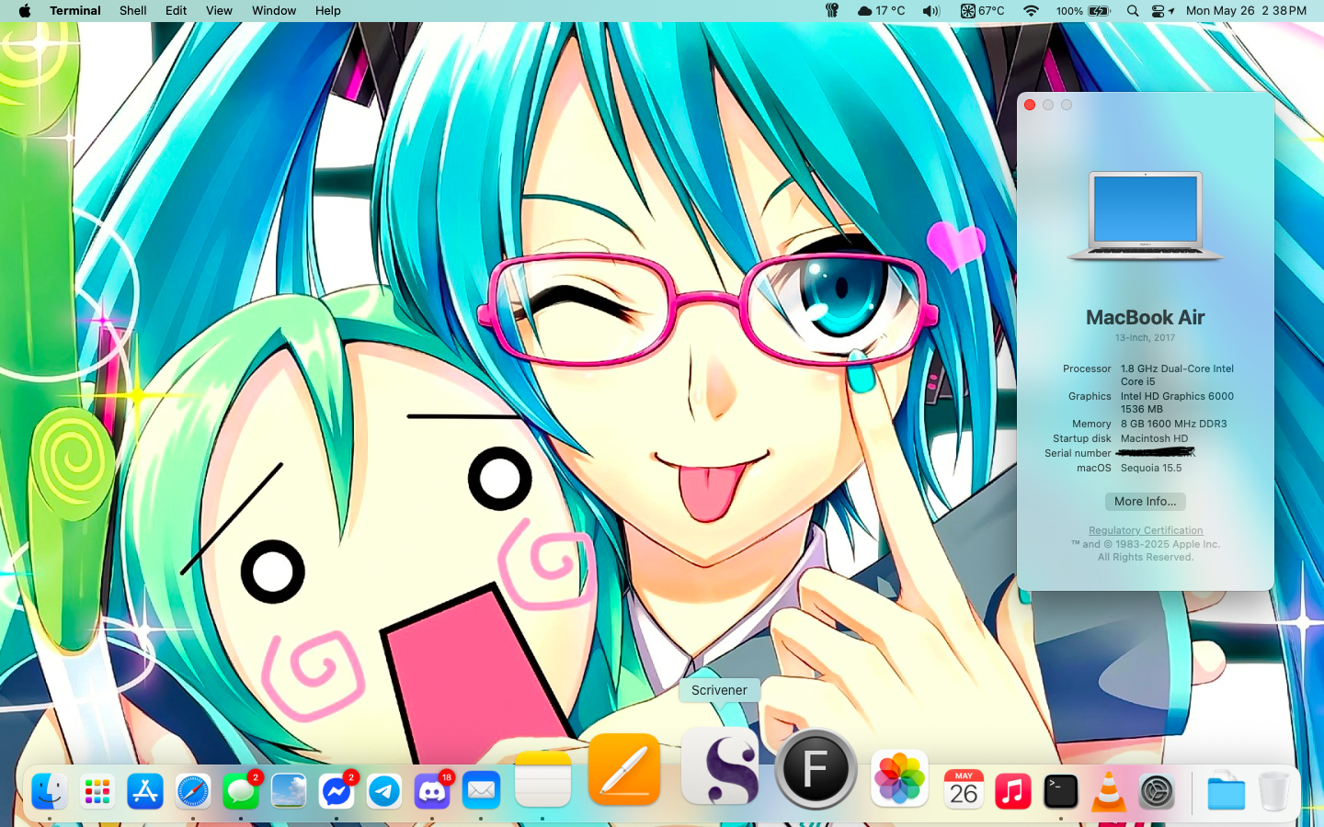Click the MacBook Air title text
This screenshot has height=827, width=1324.
click(x=1146, y=317)
